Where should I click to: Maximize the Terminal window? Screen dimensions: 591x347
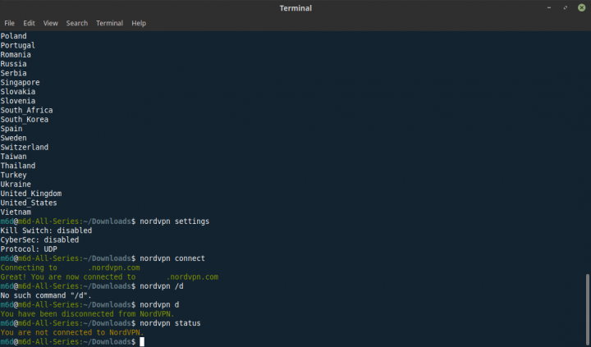coord(566,7)
